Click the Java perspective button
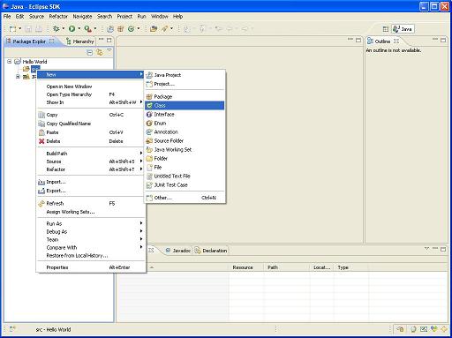Image resolution: width=452 pixels, height=338 pixels. pyautogui.click(x=403, y=29)
